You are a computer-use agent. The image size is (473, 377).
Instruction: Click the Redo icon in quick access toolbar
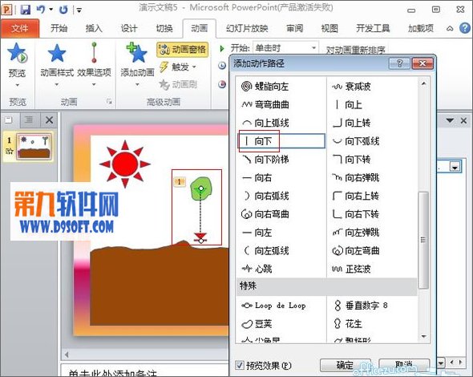[x=63, y=10]
